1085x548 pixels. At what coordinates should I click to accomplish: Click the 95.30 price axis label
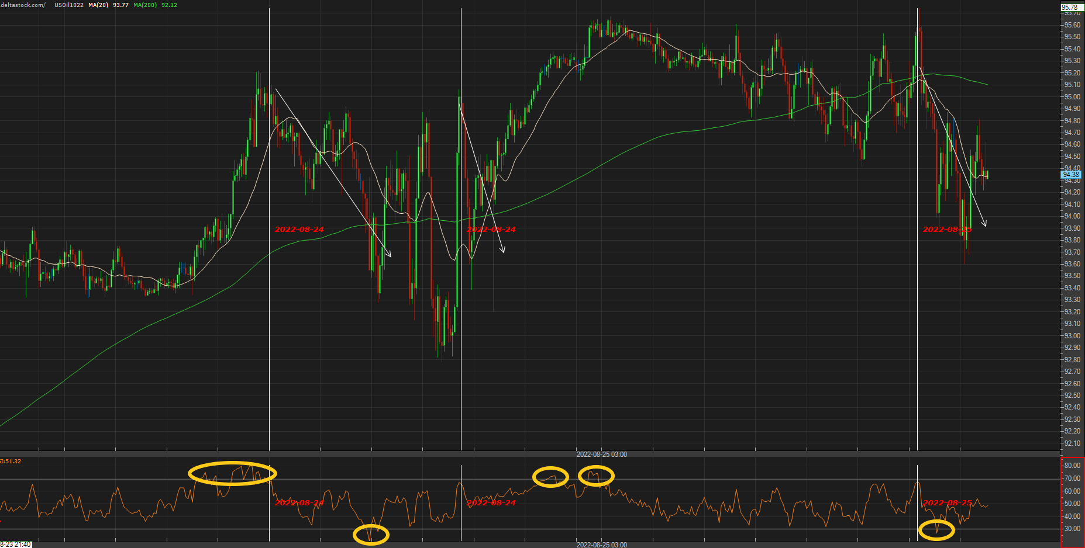1072,61
